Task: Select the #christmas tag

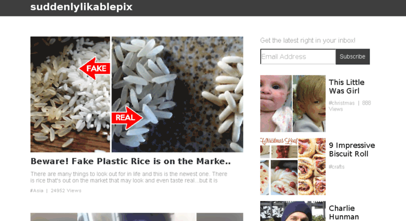Action: pos(342,103)
